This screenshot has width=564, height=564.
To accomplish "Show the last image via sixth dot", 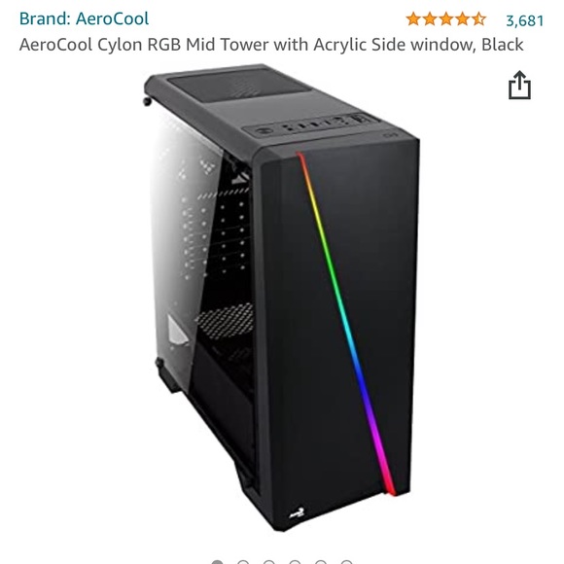I will click(346, 562).
